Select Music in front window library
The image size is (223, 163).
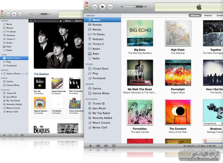(x=102, y=20)
